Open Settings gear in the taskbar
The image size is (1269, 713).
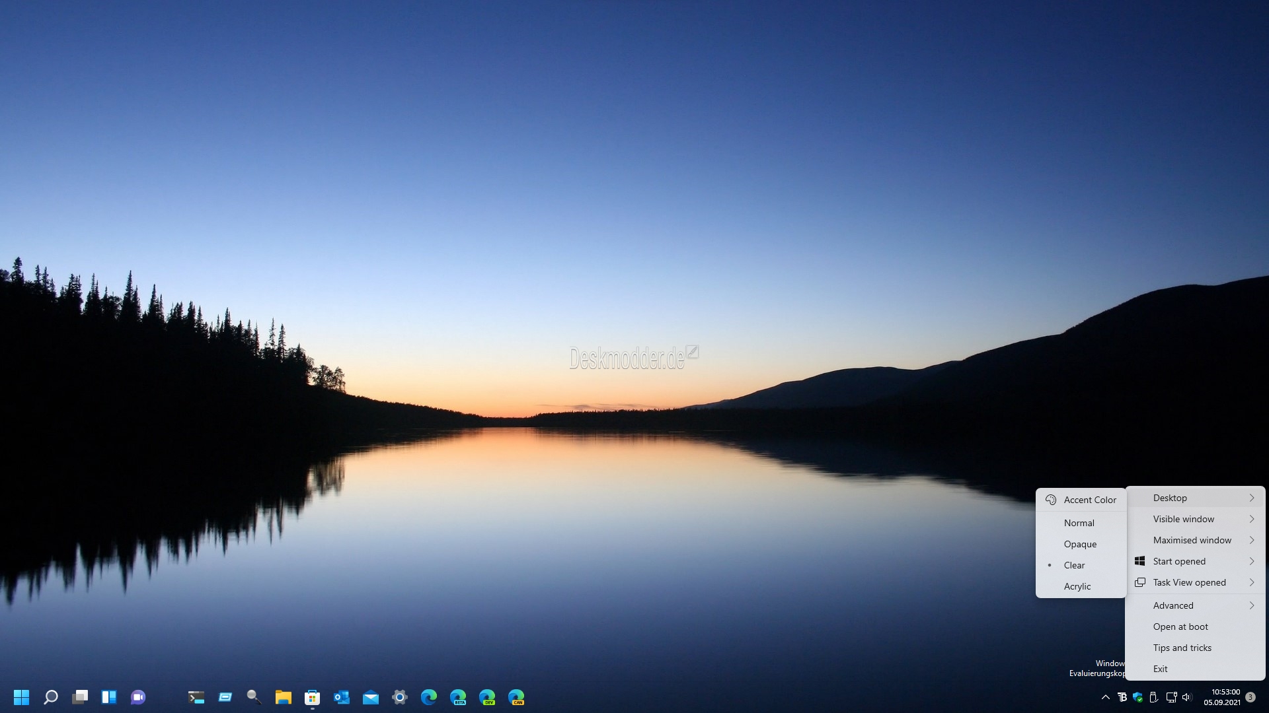(400, 697)
